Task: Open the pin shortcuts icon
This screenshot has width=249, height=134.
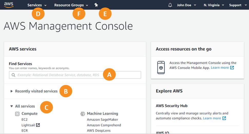Action: point(96,5)
